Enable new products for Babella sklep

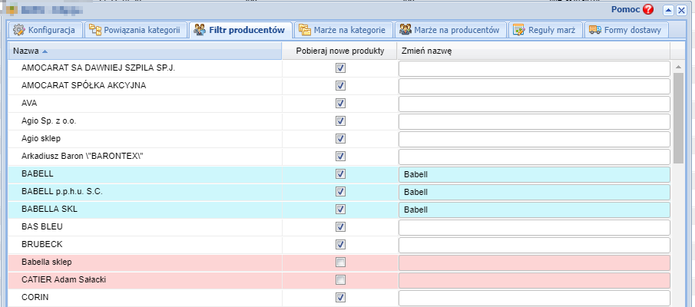click(340, 262)
